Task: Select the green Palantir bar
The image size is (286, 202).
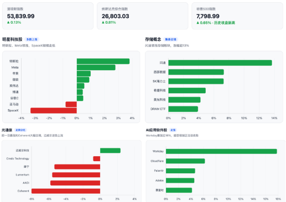Action: (180, 171)
